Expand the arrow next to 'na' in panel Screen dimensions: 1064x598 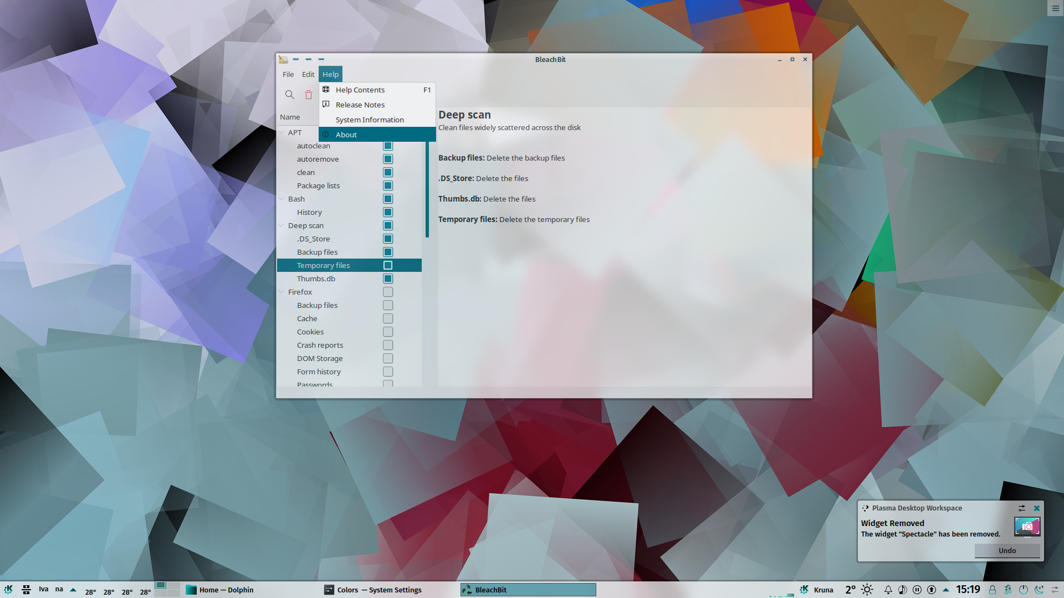[x=73, y=590]
